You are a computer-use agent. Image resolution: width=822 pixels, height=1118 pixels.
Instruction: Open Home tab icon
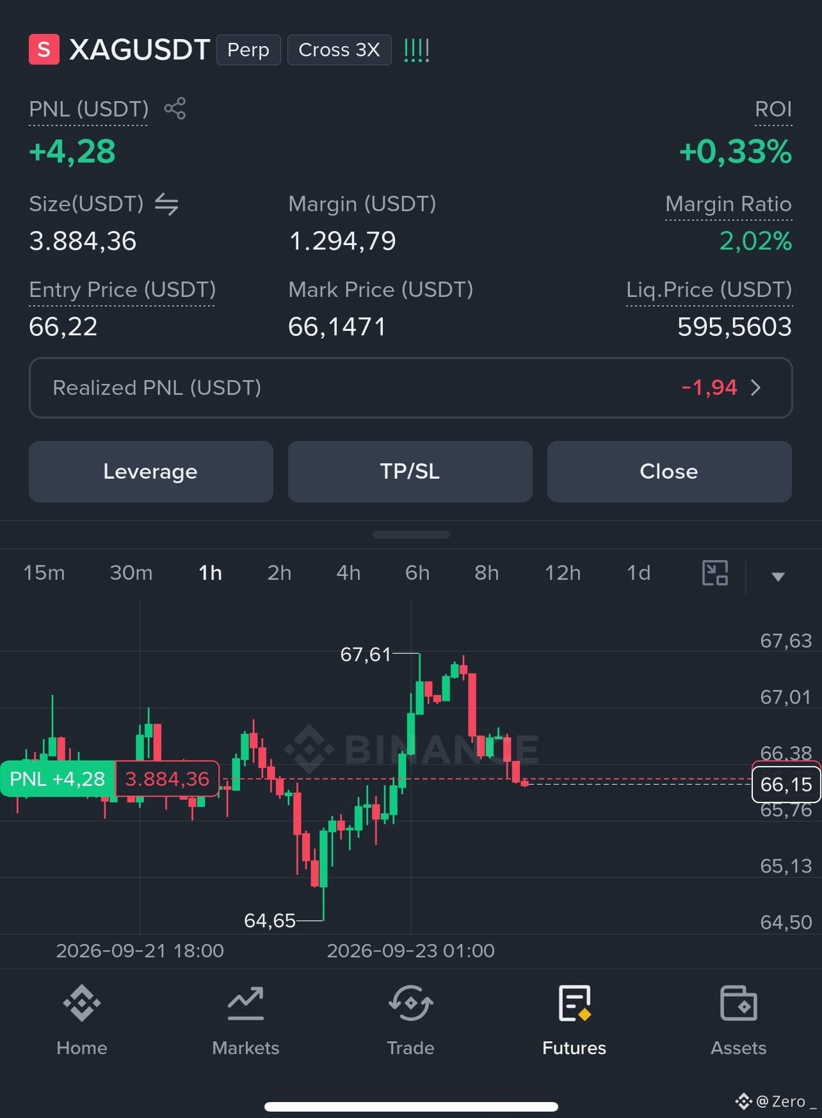pyautogui.click(x=82, y=1003)
